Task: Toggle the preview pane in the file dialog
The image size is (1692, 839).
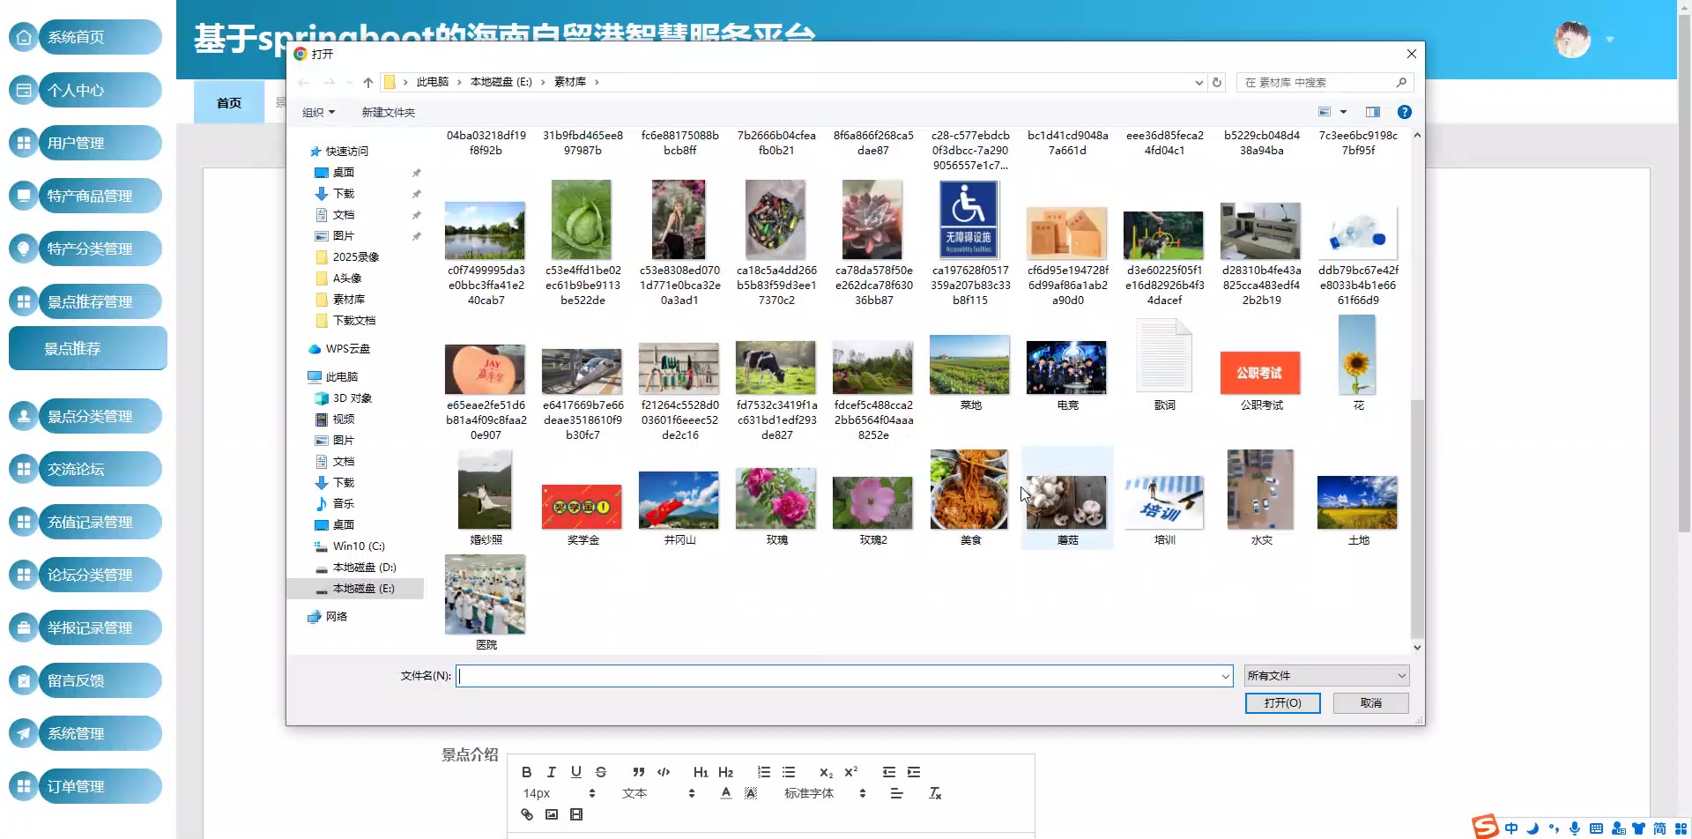Action: coord(1372,112)
